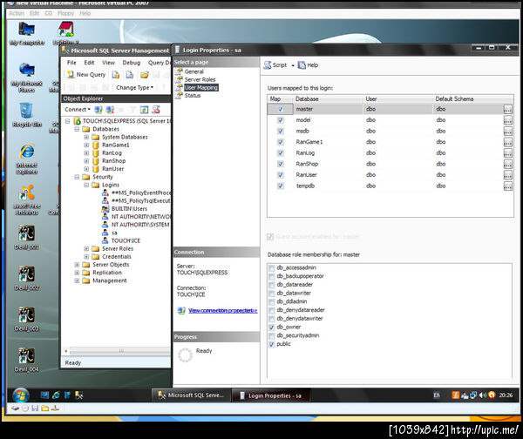Uncheck Map checkbox for RanGame1 database
523x439 pixels.
pyautogui.click(x=281, y=142)
